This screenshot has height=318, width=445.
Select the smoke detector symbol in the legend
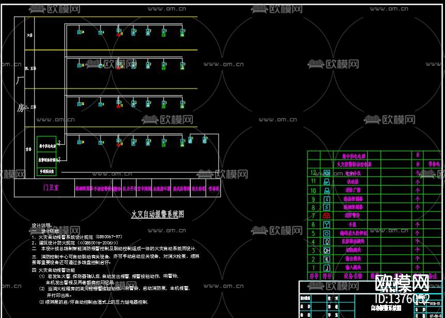(x=326, y=207)
